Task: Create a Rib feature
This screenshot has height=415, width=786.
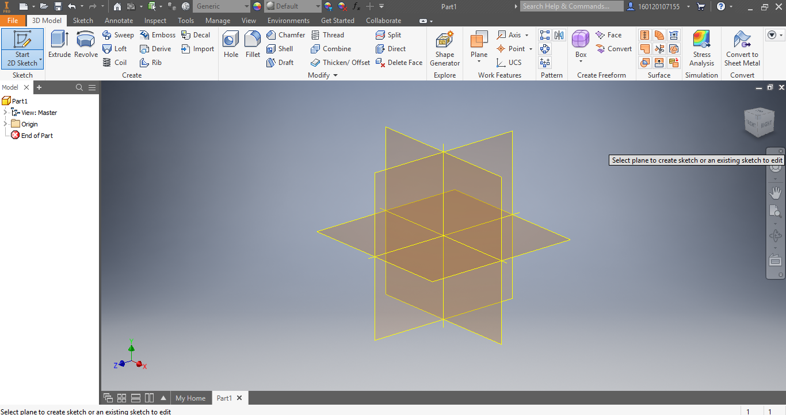Action: 151,63
